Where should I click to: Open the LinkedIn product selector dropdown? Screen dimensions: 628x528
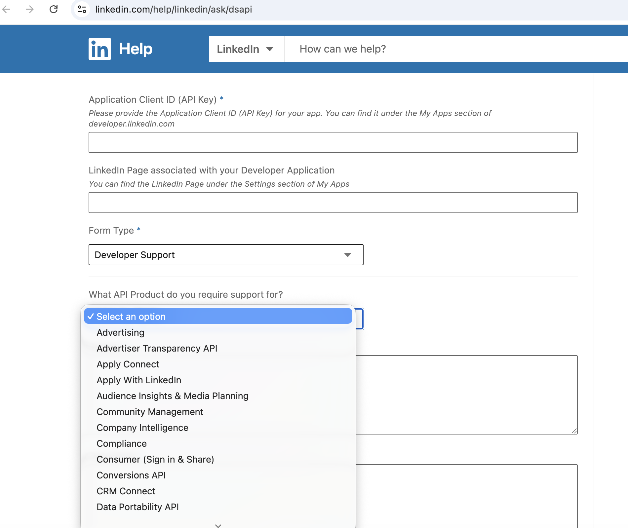point(246,49)
